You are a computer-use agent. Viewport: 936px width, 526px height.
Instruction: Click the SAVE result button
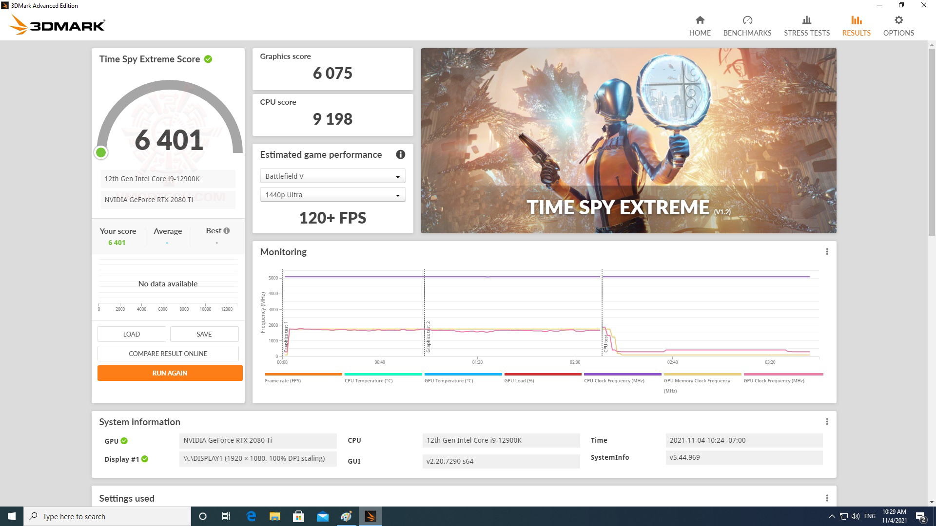click(x=204, y=334)
